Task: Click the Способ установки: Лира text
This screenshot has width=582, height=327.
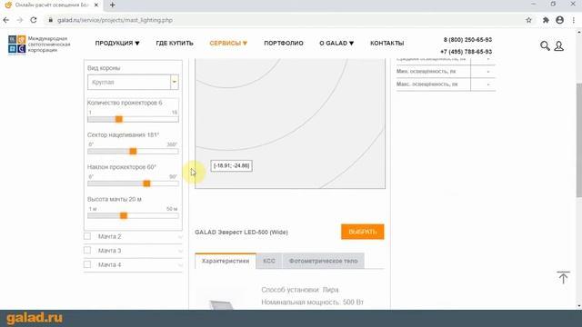Action: (x=300, y=290)
